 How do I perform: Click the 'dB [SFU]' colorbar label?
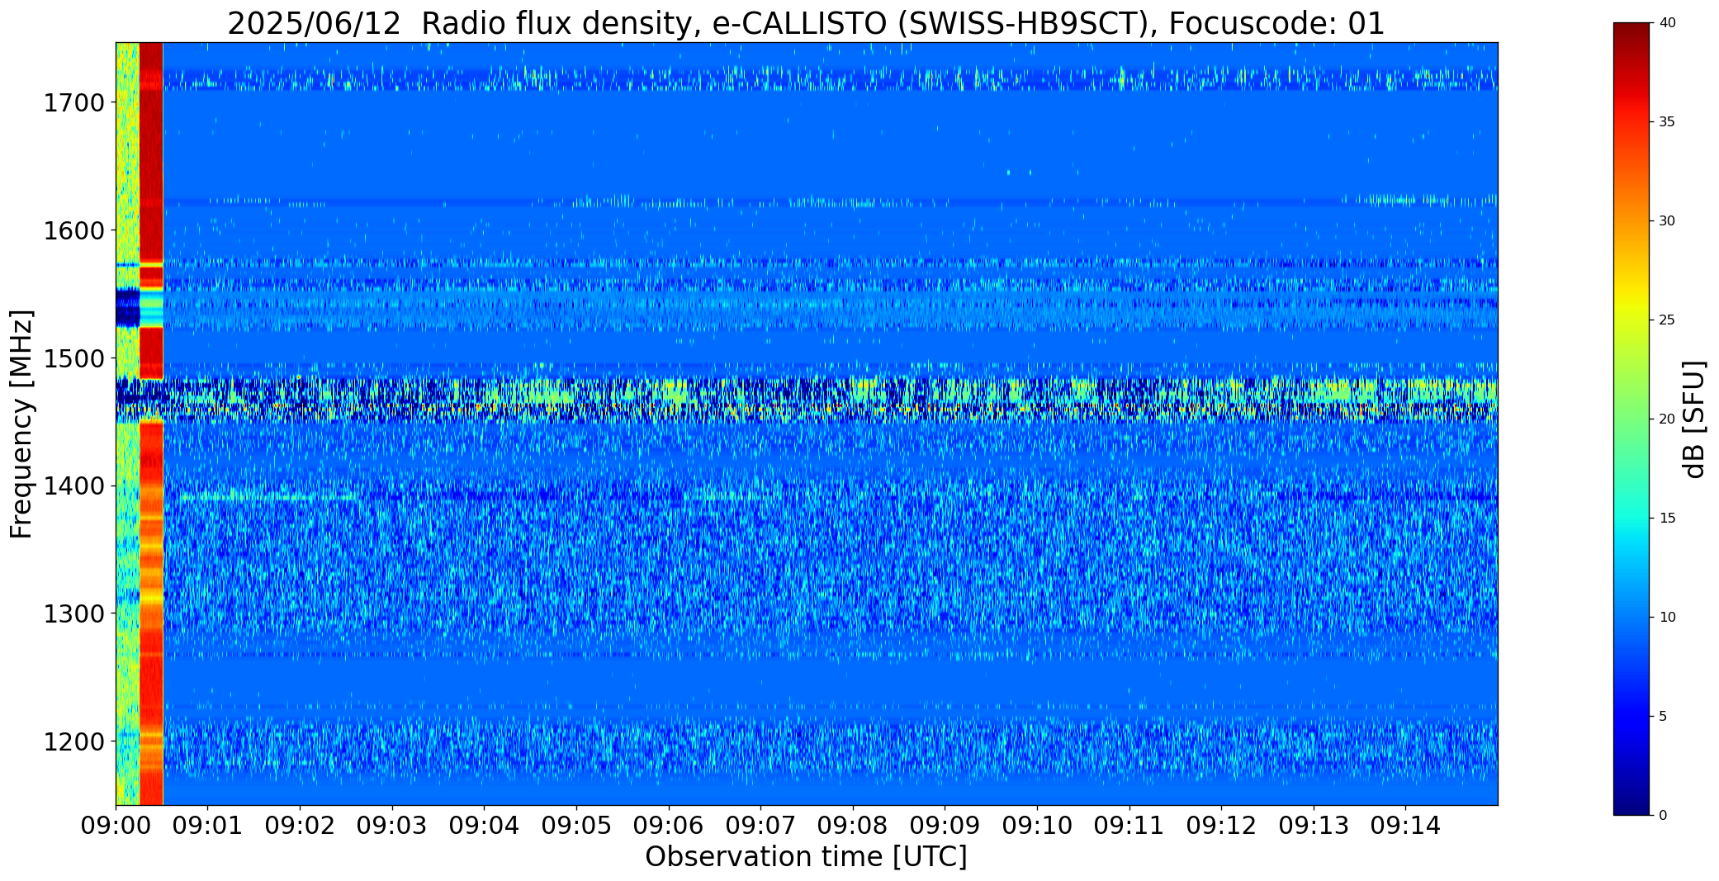1694,419
